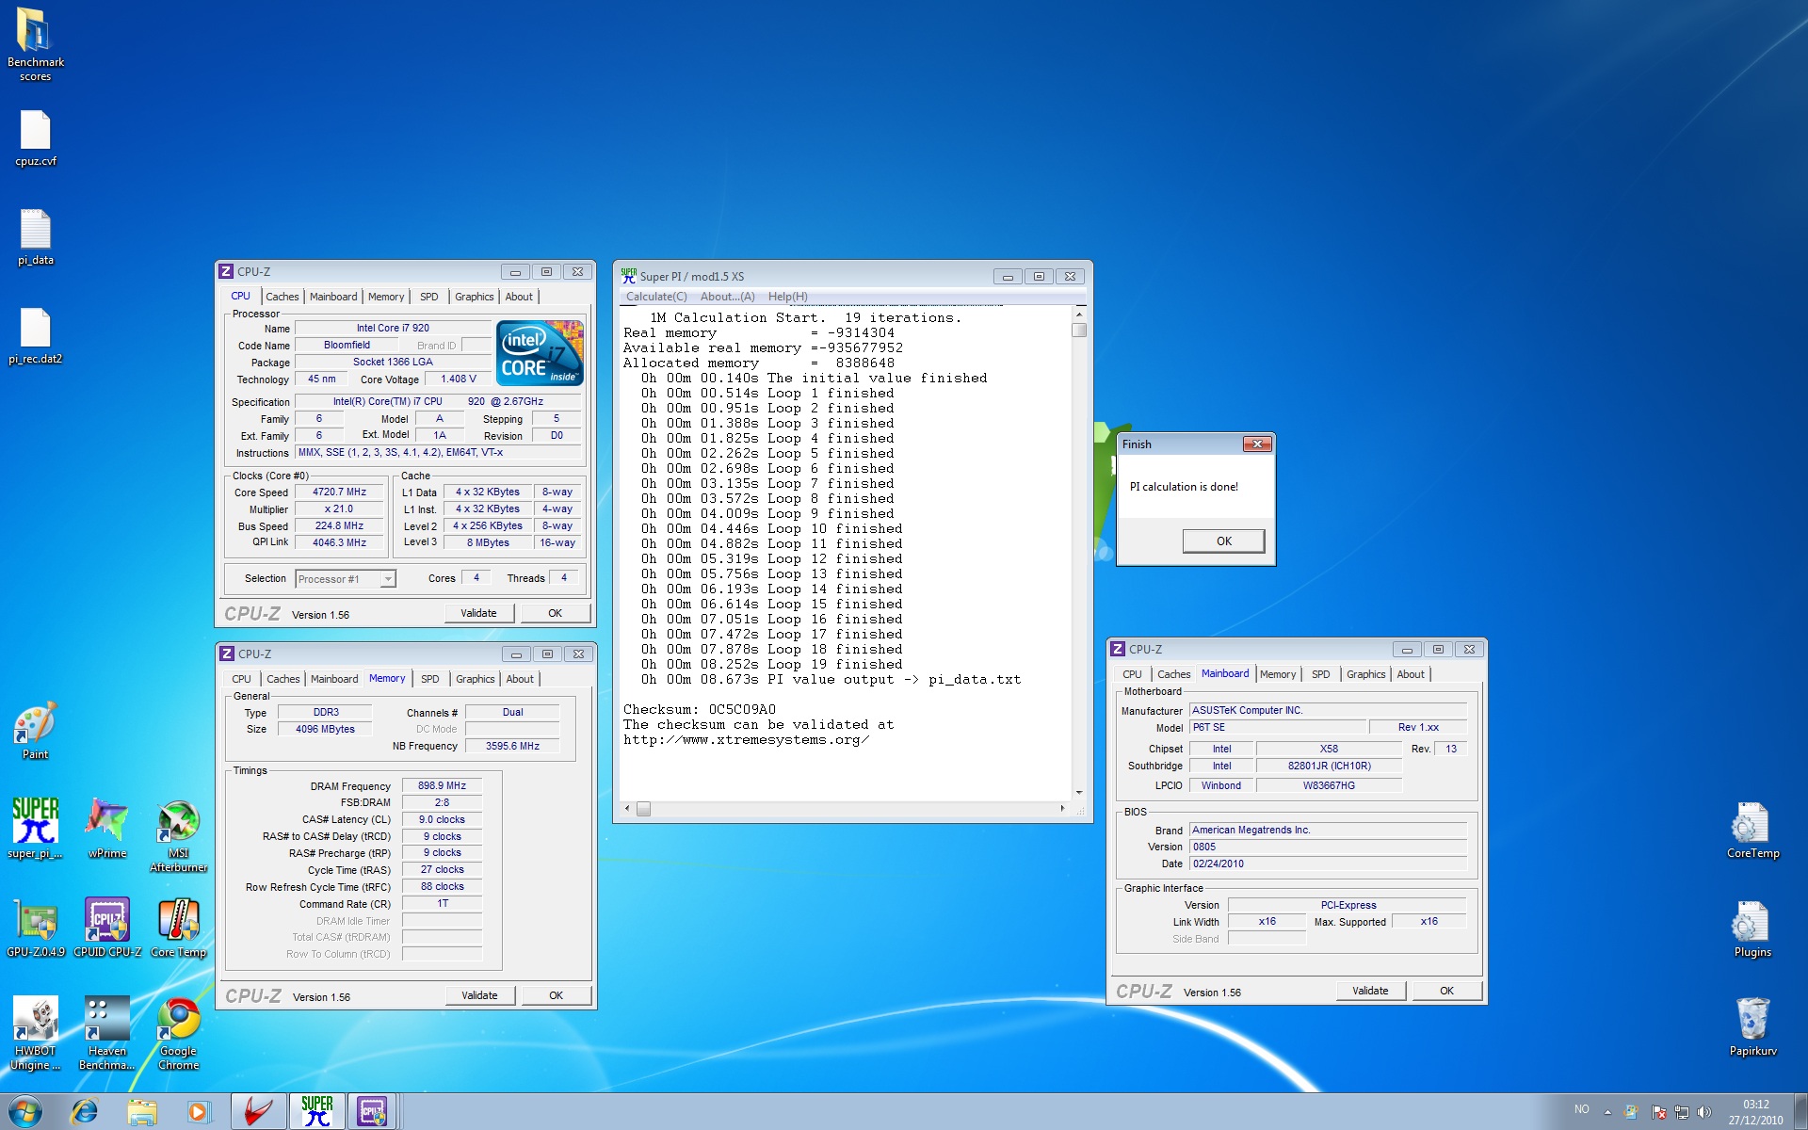This screenshot has width=1808, height=1130.
Task: Click the DRAM Frequency value 898.9 MHz
Action: tap(442, 785)
